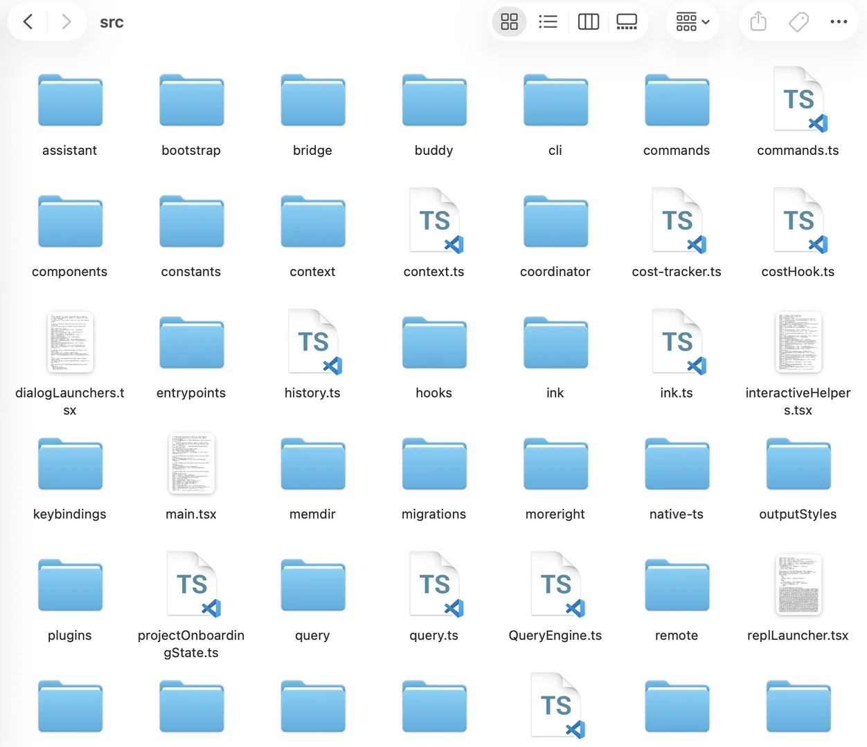Select the bridge folder icon

(x=313, y=100)
